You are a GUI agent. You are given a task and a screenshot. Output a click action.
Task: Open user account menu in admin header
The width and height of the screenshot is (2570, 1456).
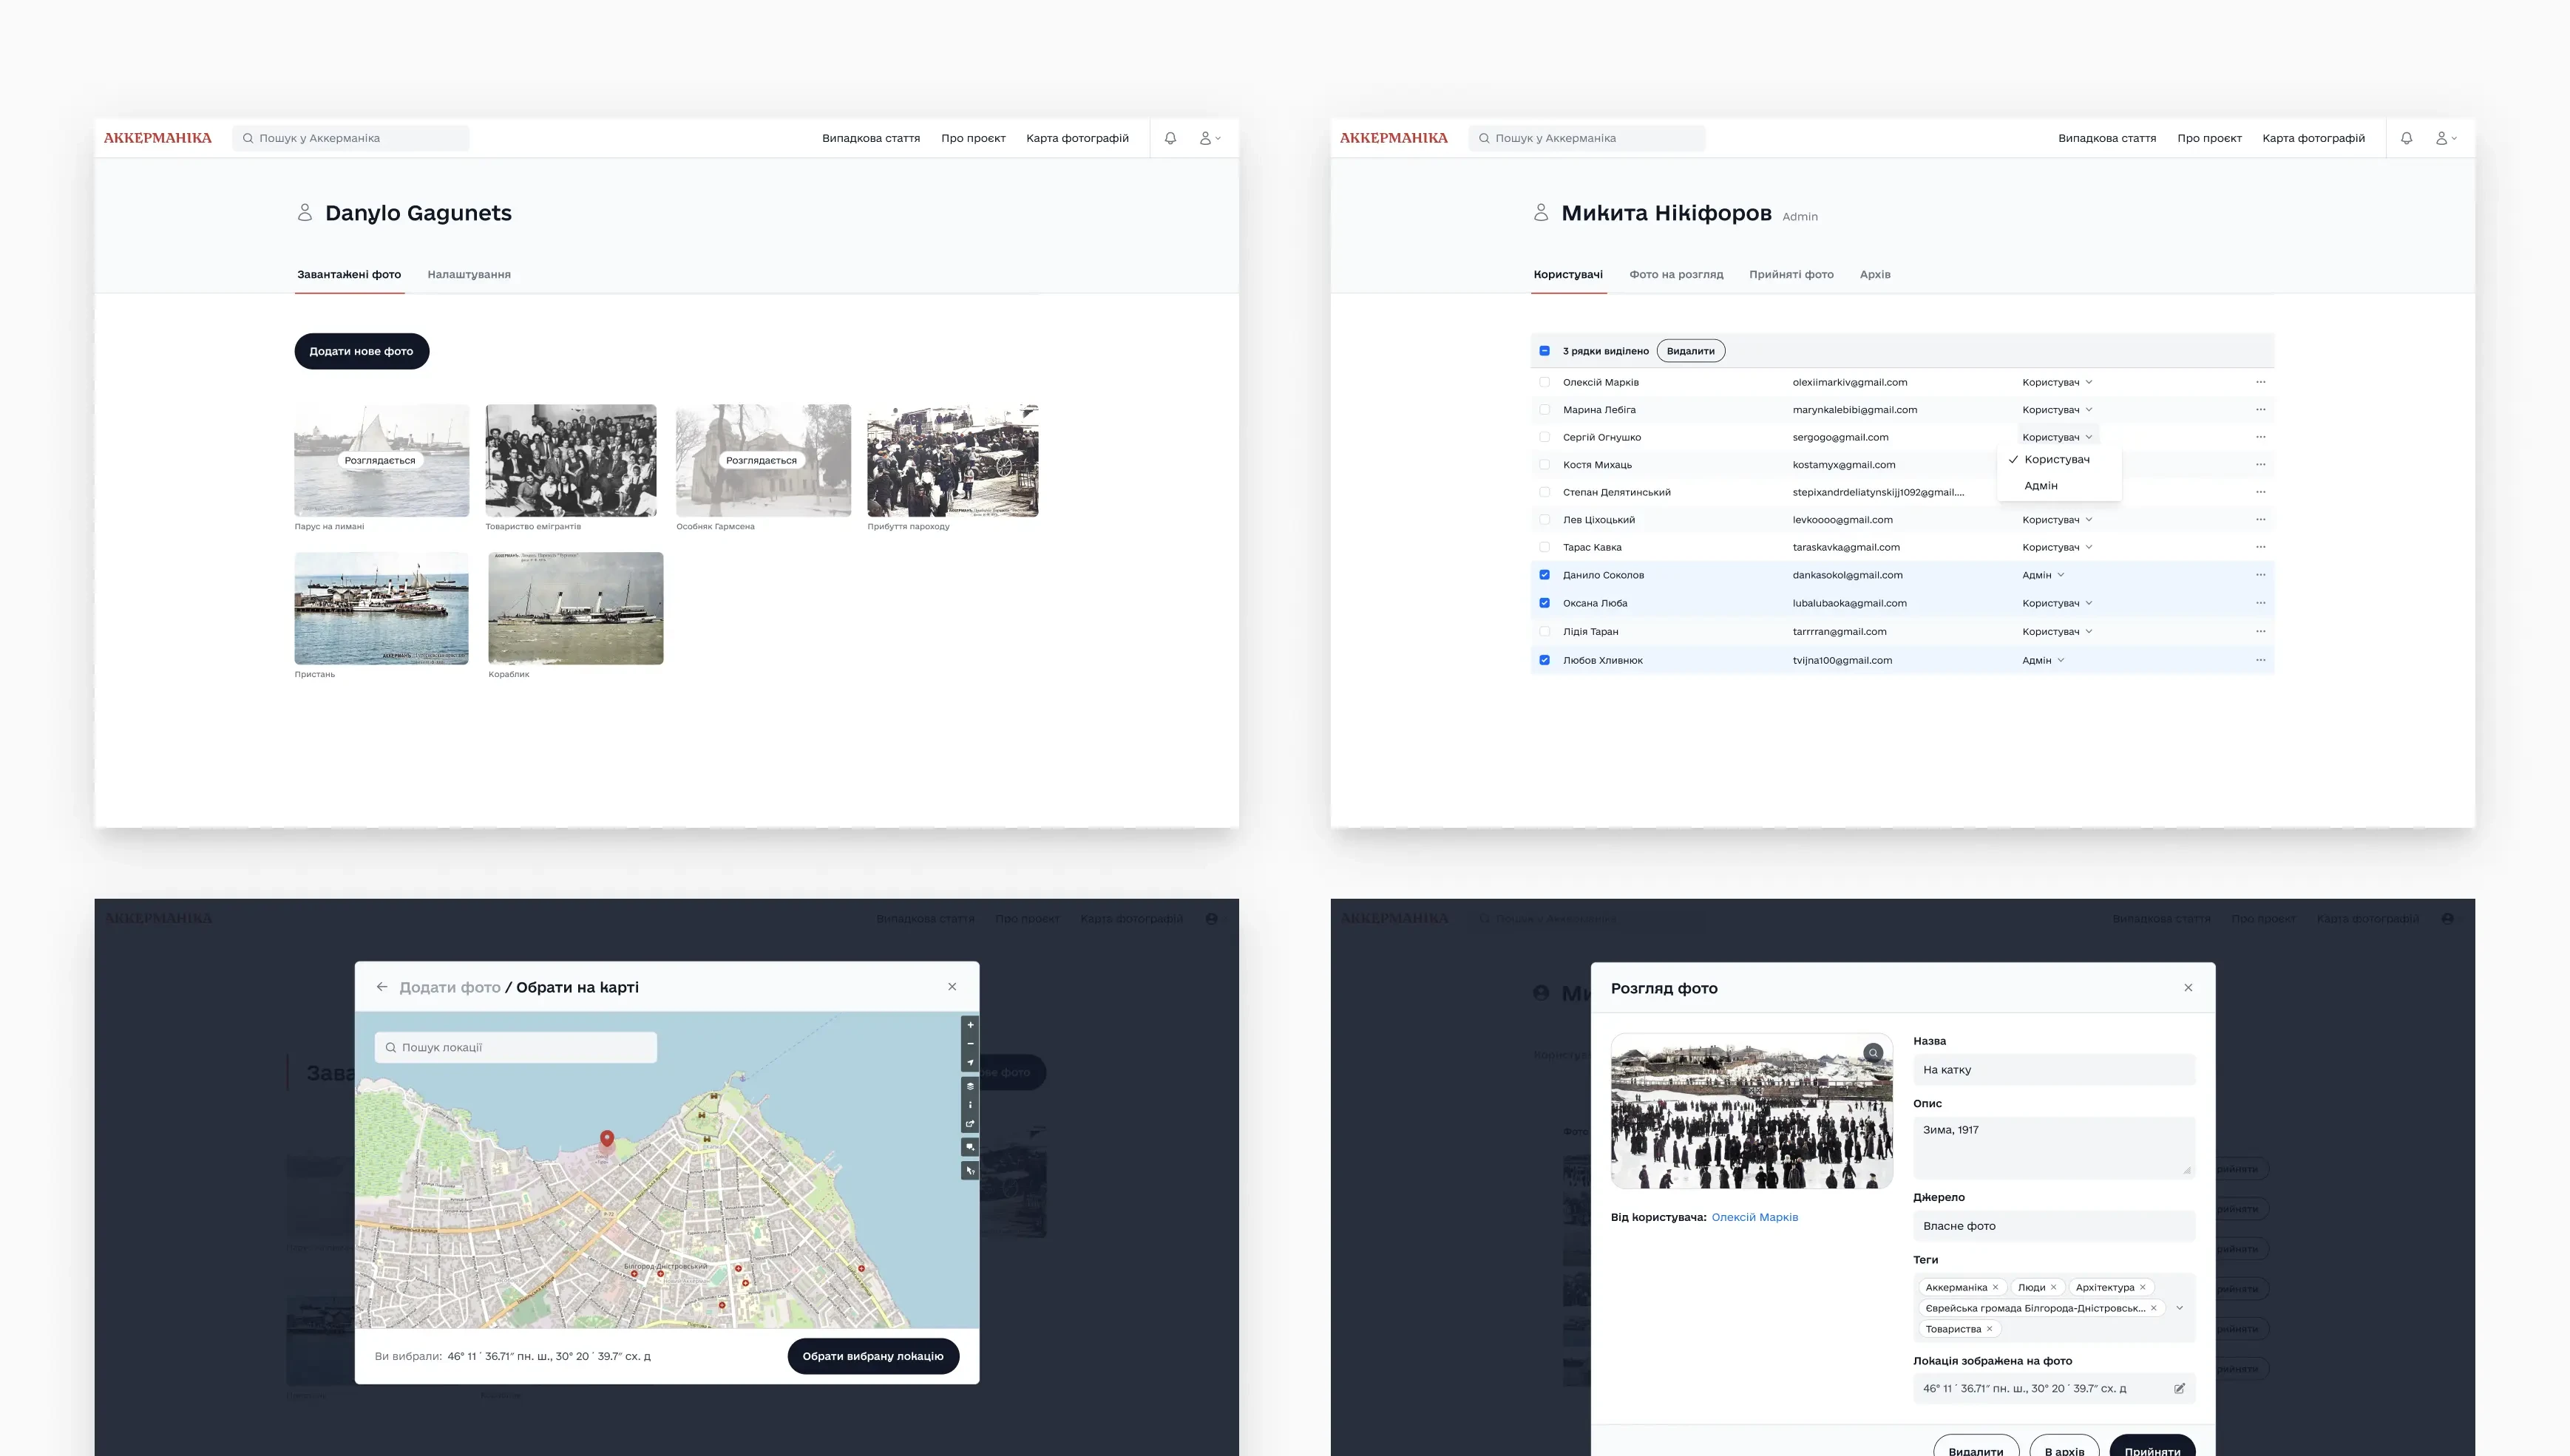(2445, 138)
